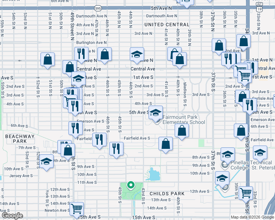Image resolution: width=275 pixels, height=220 pixels.
Task: Click the green location pin in Childs Park
Action: tap(131, 186)
